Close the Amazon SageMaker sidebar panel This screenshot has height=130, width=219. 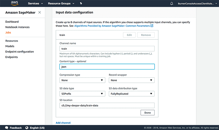coord(40,12)
